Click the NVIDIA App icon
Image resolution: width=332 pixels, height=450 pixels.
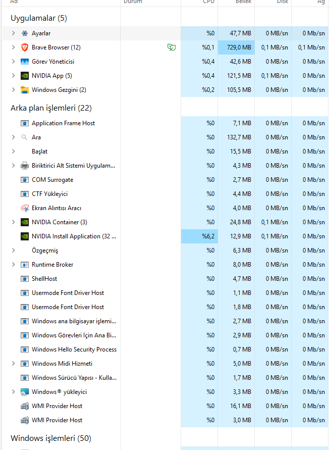(25, 76)
